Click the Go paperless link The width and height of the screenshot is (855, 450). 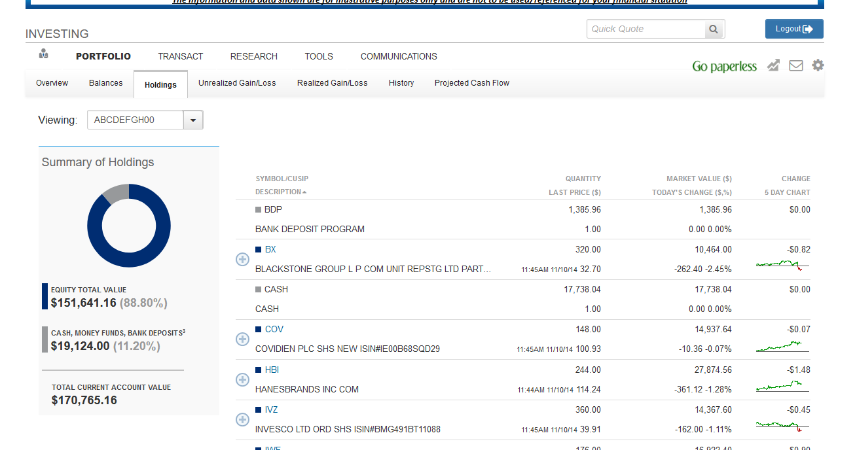pyautogui.click(x=724, y=66)
